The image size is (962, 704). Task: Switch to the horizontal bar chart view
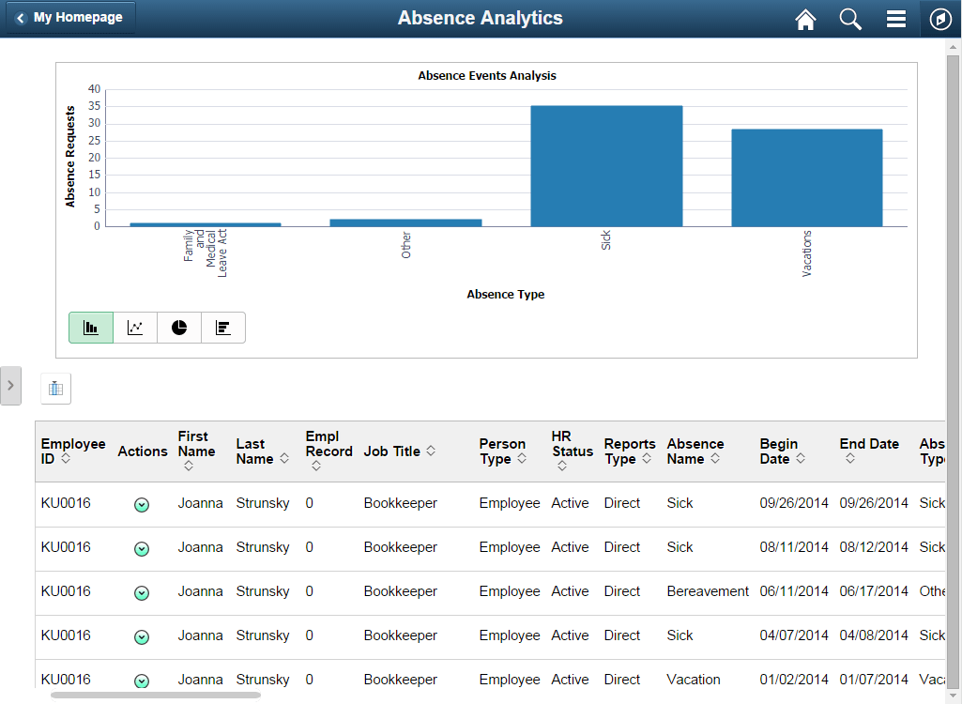coord(222,327)
